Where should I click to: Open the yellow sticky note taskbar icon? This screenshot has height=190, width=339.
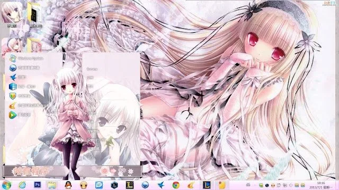222,185
